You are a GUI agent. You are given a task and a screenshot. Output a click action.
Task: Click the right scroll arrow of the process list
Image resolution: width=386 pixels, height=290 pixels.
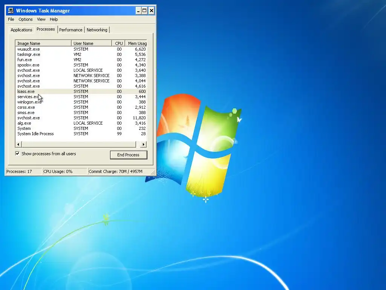pos(144,144)
